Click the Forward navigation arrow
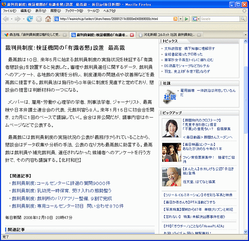The height and width of the screenshot is (241, 249). click(x=17, y=19)
